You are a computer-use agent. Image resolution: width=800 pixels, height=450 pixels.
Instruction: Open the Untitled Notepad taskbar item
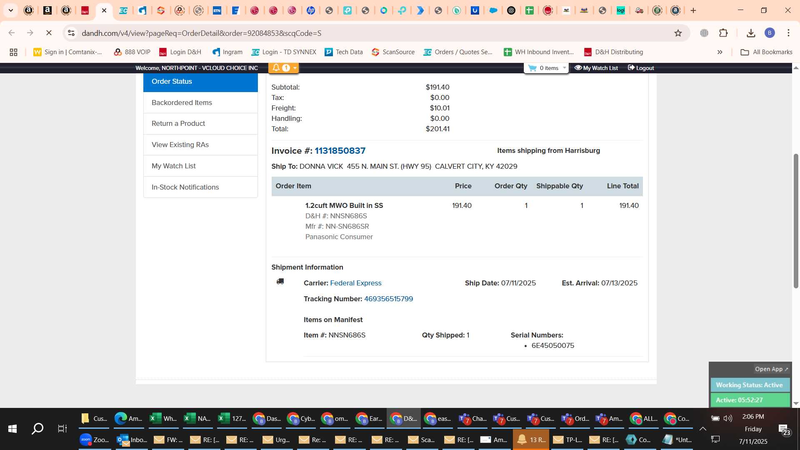tap(677, 440)
